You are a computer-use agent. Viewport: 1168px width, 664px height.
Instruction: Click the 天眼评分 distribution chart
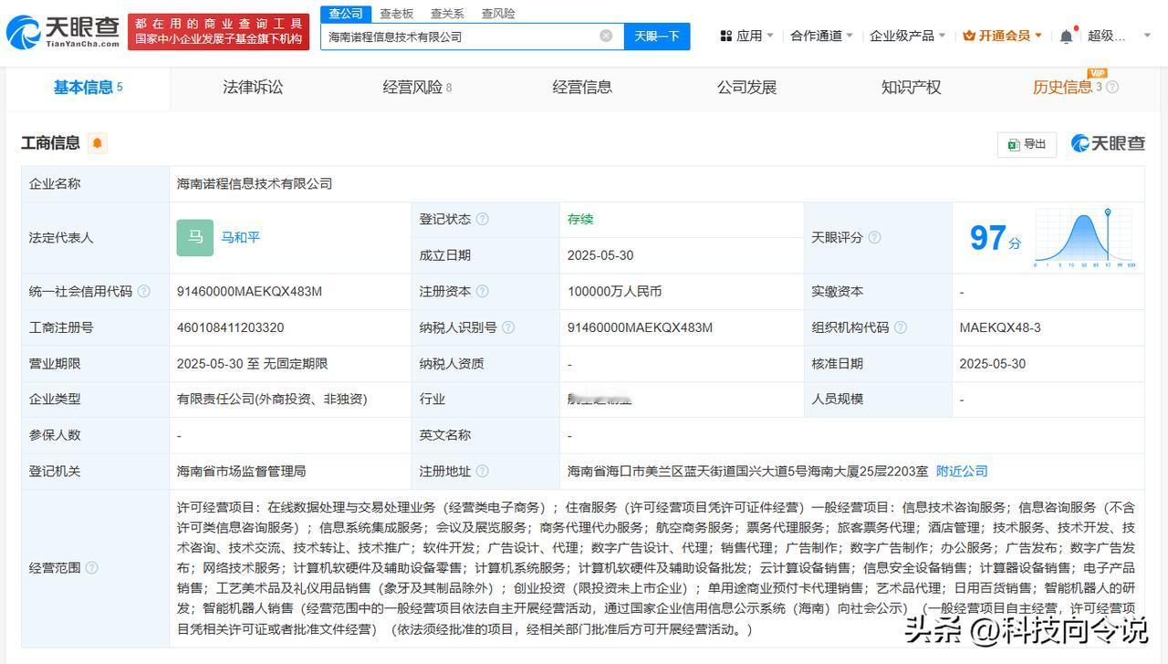(1085, 237)
